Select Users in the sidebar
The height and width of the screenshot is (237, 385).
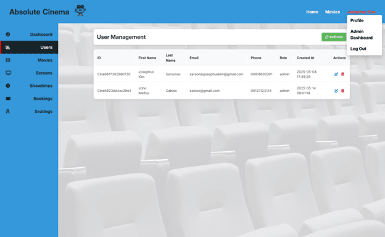click(x=29, y=47)
